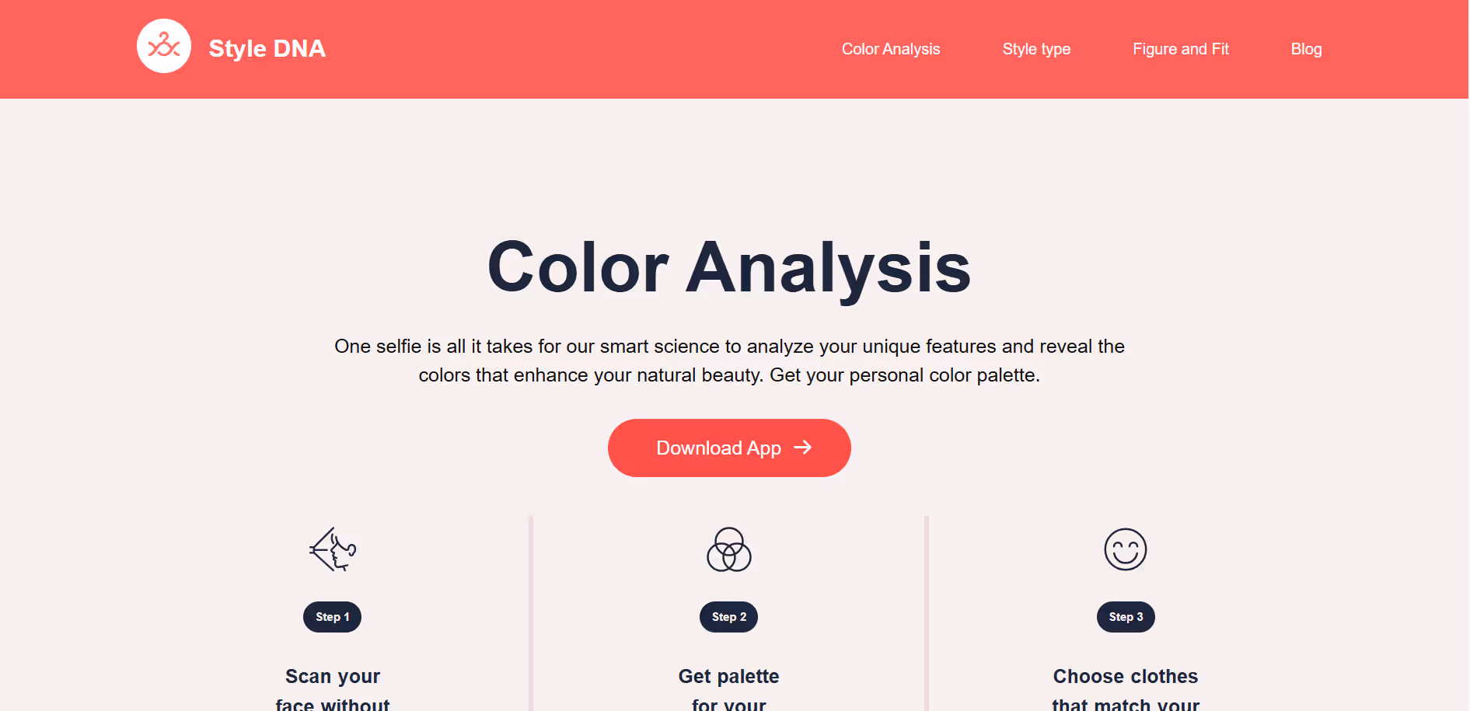Select the Step 3 badge
Screen dimensions: 1470x711
[x=1125, y=617]
